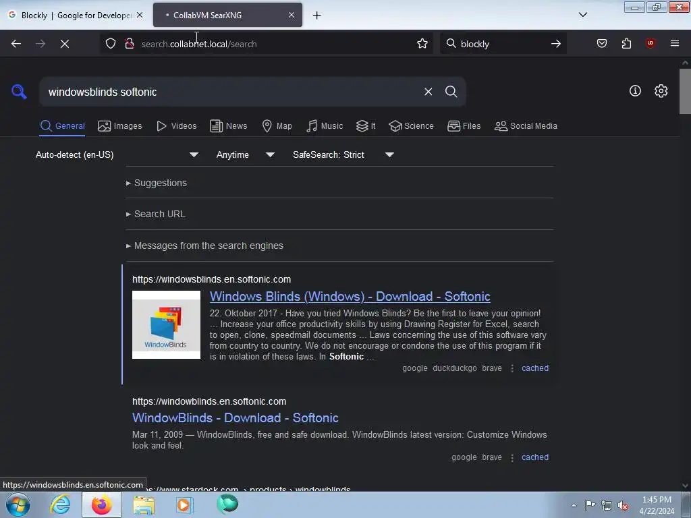Bookmark this page with the star icon

(x=422, y=43)
